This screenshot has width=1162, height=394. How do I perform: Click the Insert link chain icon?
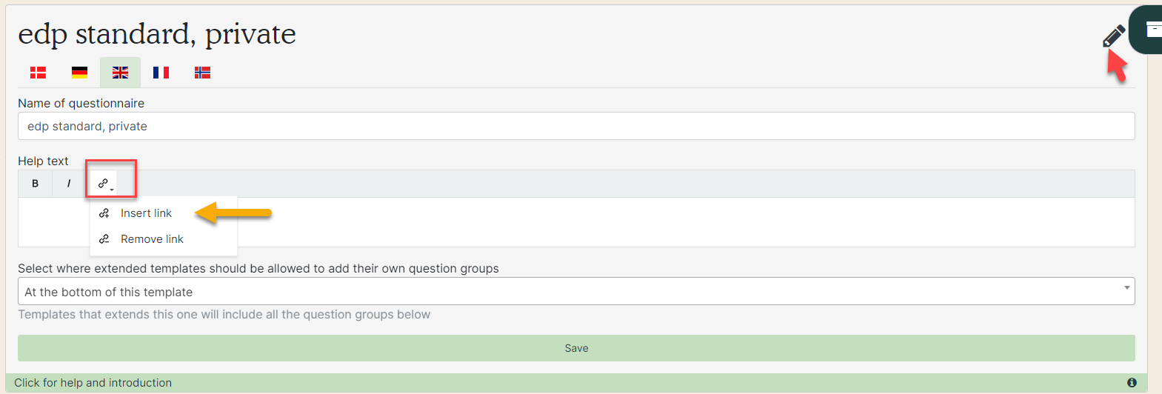coord(104,213)
